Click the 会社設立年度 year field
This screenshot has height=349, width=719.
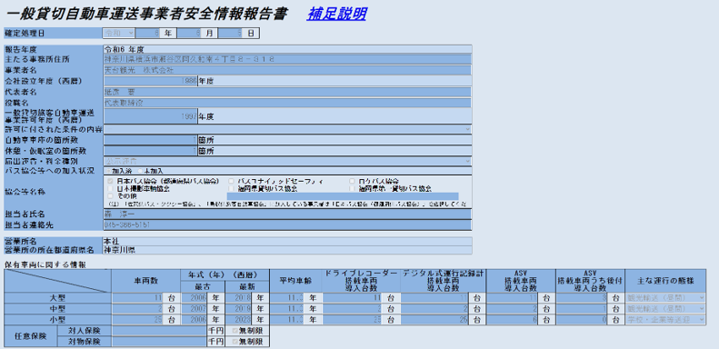(x=150, y=81)
